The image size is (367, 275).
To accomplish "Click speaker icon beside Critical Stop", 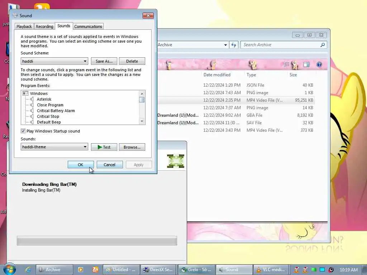I will (32, 116).
